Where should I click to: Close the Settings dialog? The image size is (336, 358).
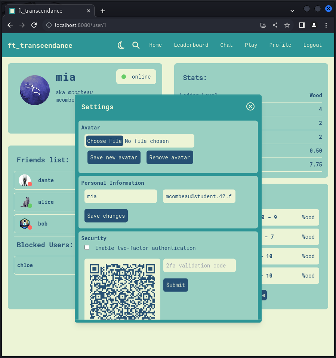pos(250,106)
